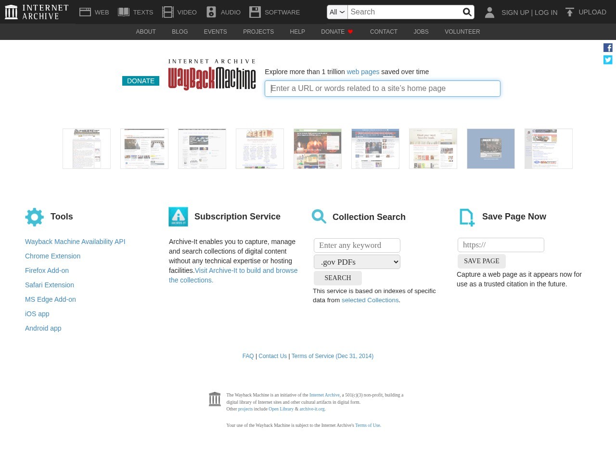Click the footer Internet Archive building icon
The image size is (616, 462).
(x=215, y=399)
